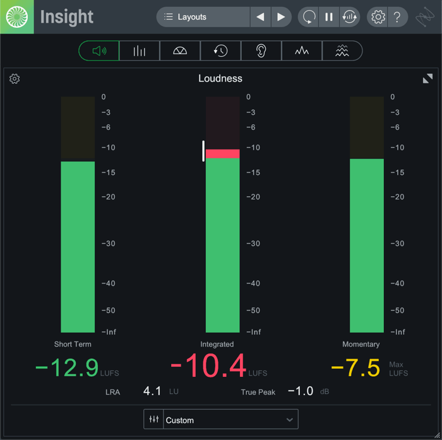This screenshot has width=442, height=440.
Task: Toggle the History clock tab
Action: (220, 51)
